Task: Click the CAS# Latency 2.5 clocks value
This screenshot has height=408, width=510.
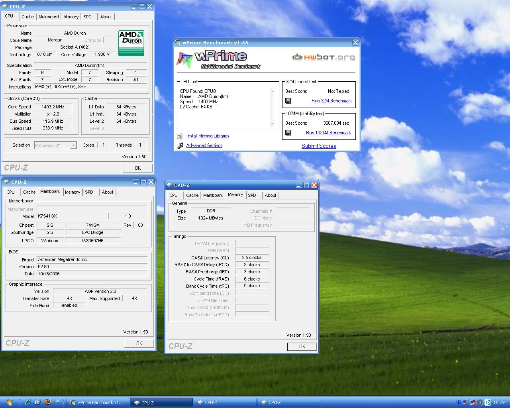Action: 252,258
